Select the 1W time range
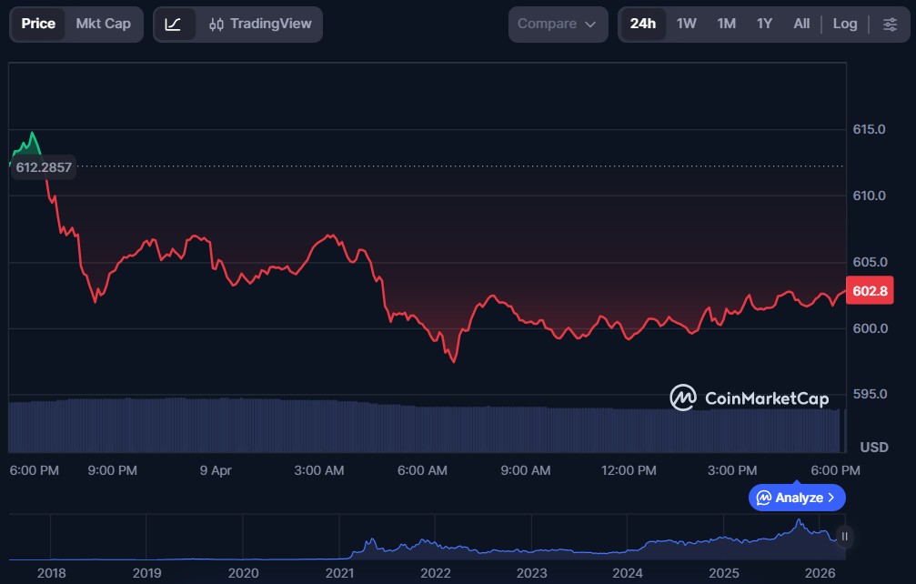The height and width of the screenshot is (584, 916). [686, 25]
